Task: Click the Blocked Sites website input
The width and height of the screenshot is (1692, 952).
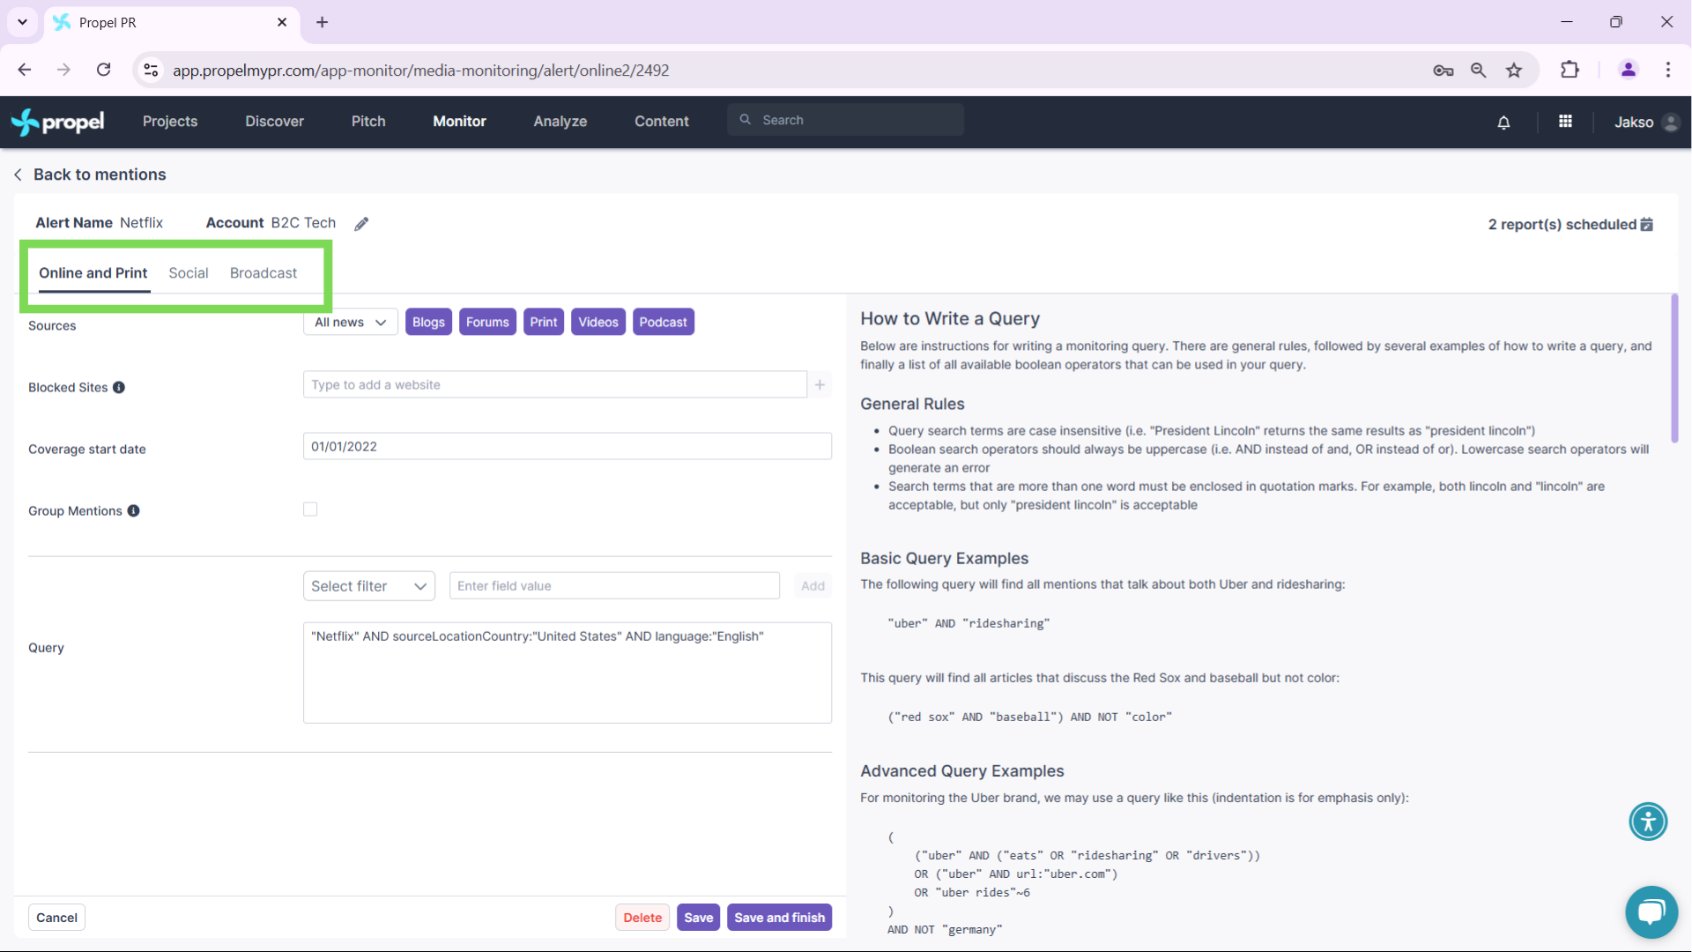Action: click(555, 384)
